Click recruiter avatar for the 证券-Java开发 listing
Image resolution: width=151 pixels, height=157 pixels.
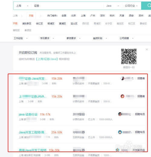pos(122,78)
